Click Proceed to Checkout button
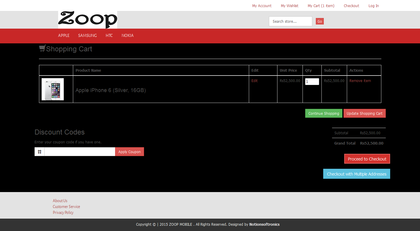Viewport: 420px width, 231px height. [x=367, y=159]
